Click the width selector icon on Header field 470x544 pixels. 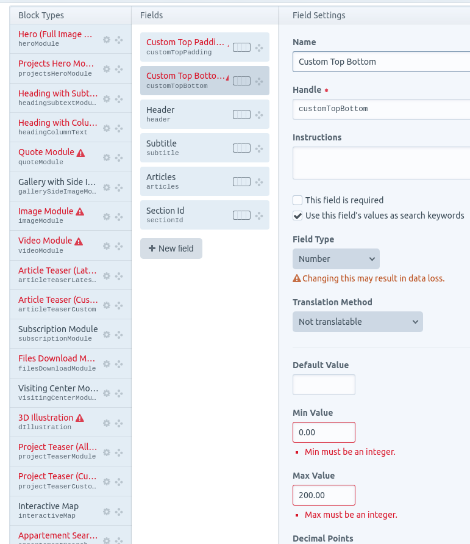[x=241, y=114]
